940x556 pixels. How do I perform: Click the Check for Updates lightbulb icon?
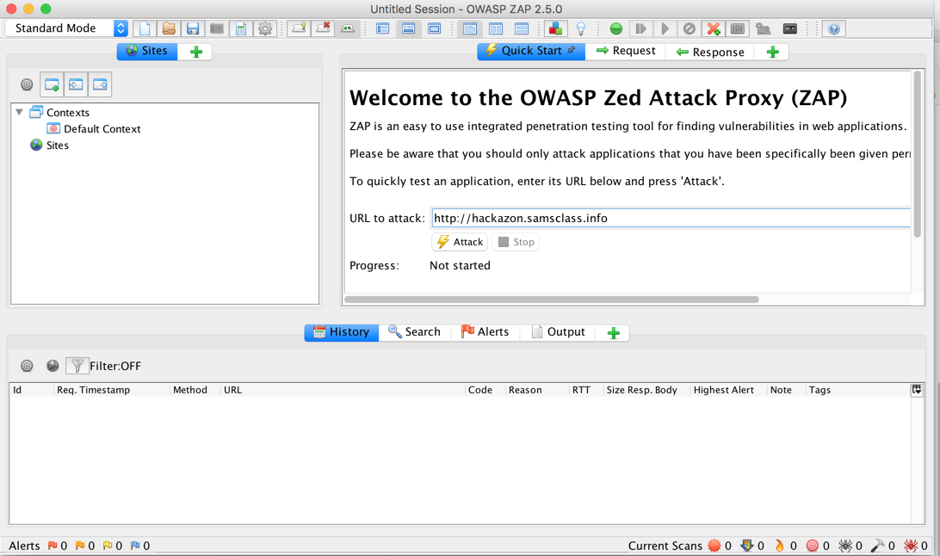[580, 28]
